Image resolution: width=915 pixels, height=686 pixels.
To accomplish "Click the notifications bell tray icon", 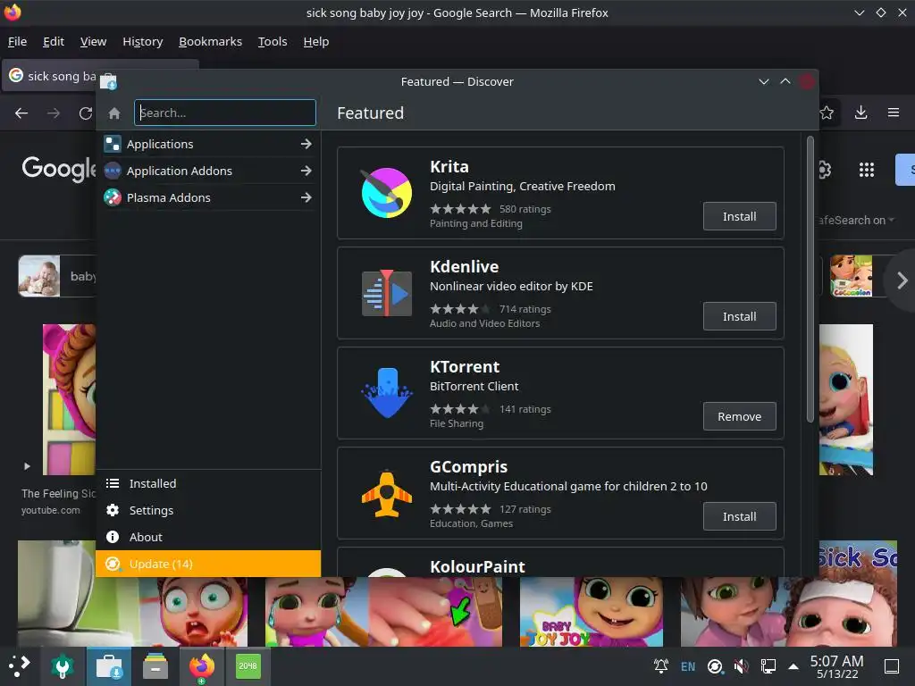I will 661,666.
